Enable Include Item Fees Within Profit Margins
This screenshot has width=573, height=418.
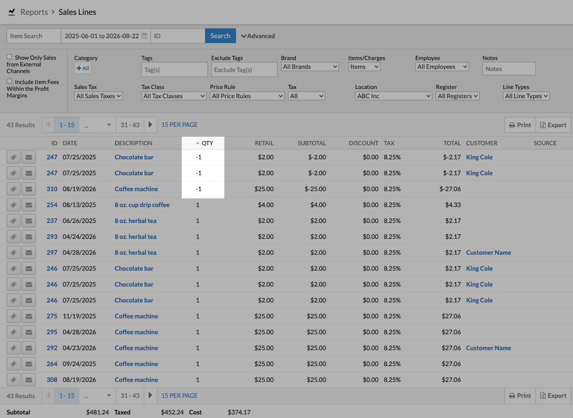point(9,81)
